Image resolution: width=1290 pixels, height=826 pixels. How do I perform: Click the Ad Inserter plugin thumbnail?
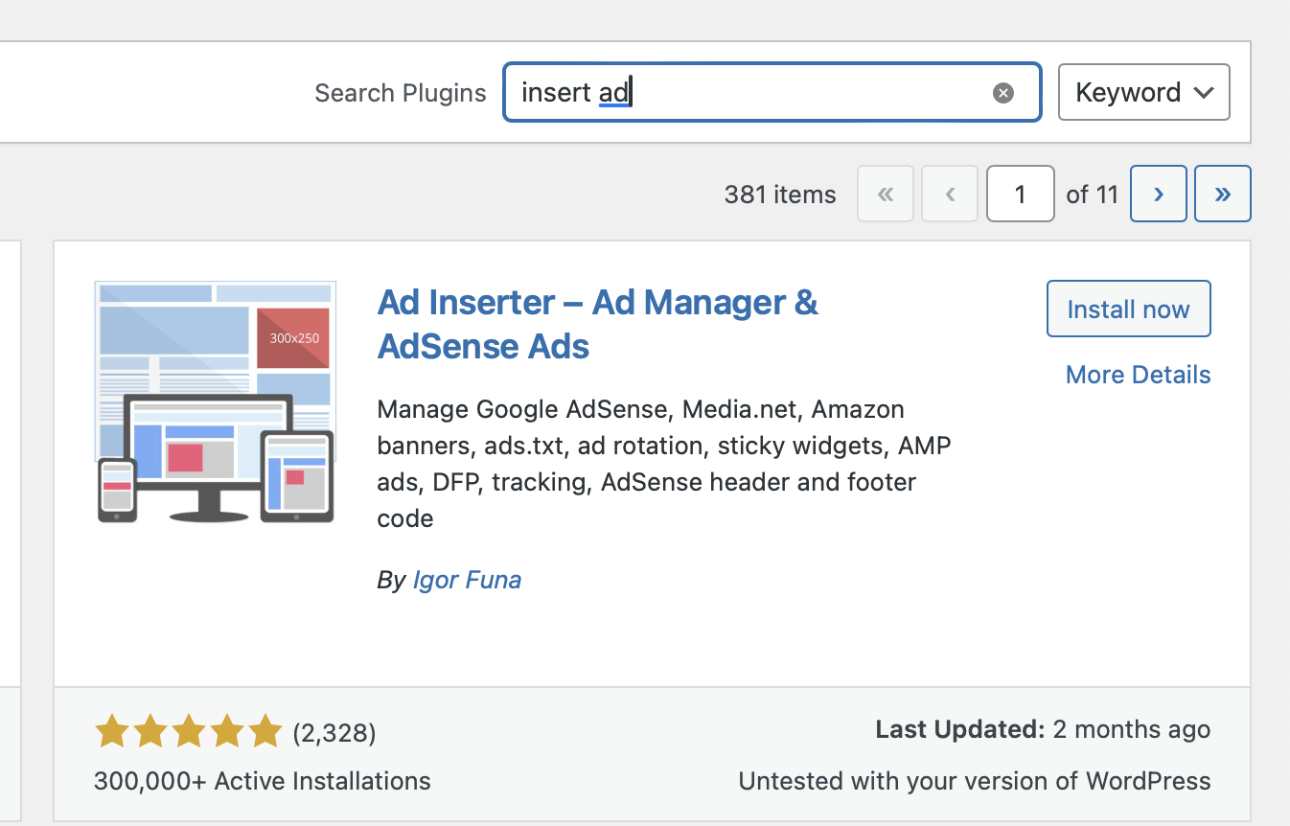pos(216,402)
